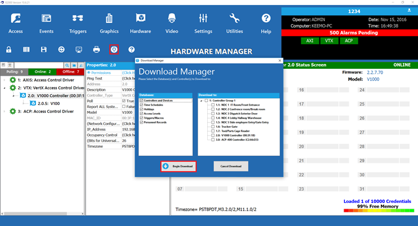Screen dimensions: 418x226
Task: Click the sort icon beside folder button
Action: [81, 65]
